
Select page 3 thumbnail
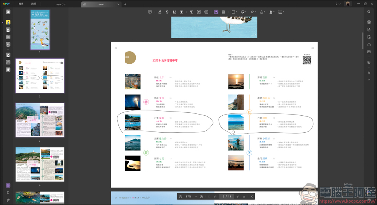(40, 120)
